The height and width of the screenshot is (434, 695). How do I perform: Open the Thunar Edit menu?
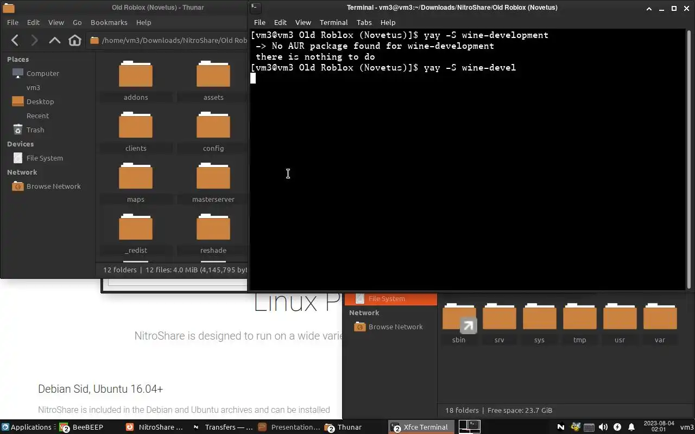pos(33,22)
